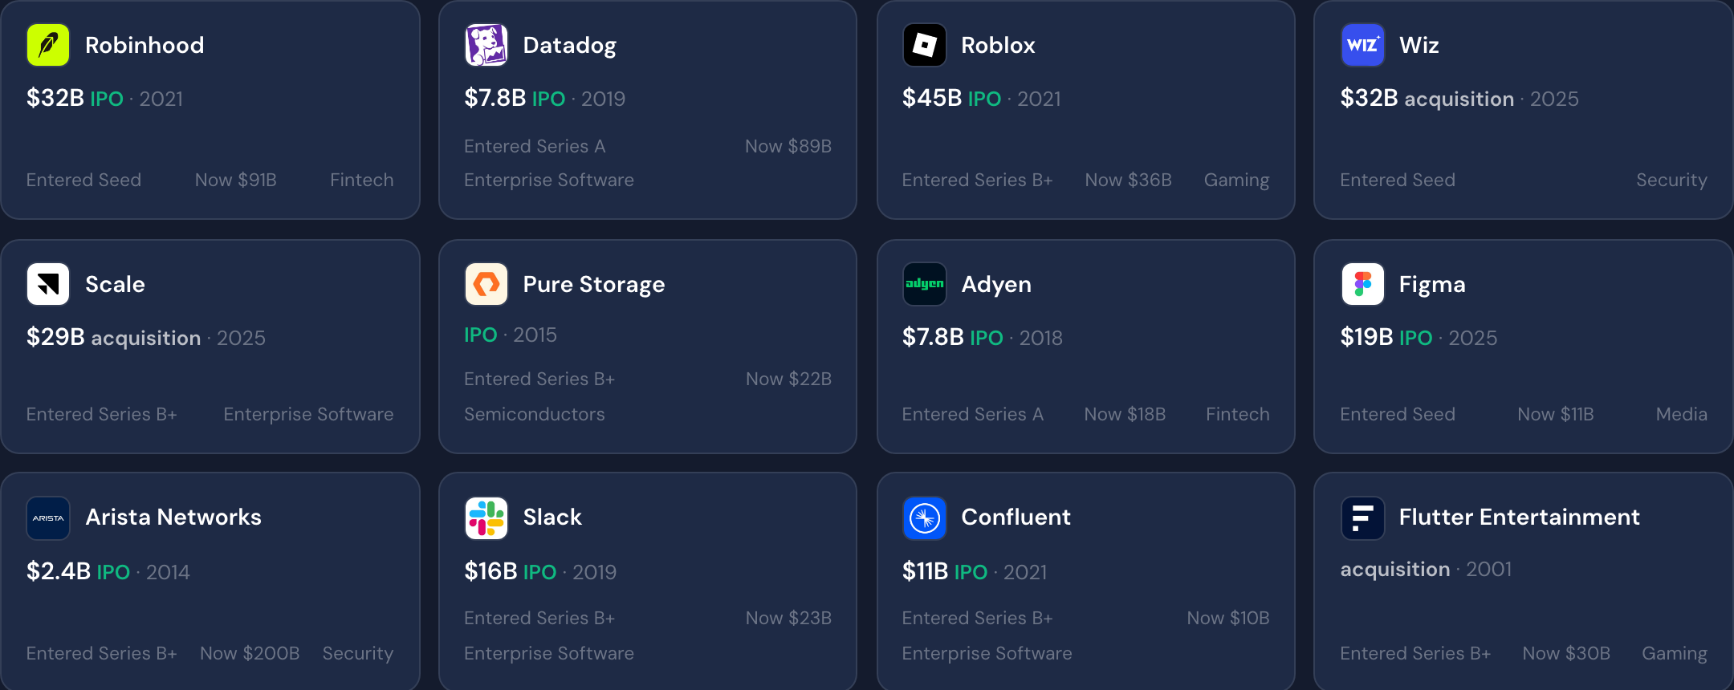
Task: Click the Scale arrow logo icon
Action: click(48, 284)
